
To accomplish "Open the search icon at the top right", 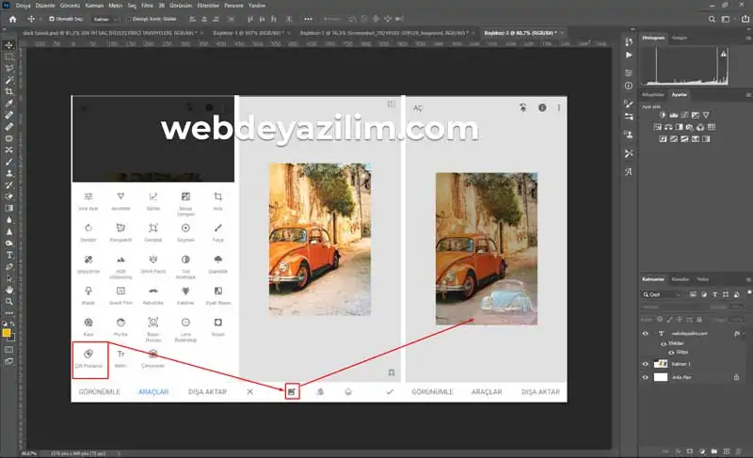I will (x=712, y=19).
